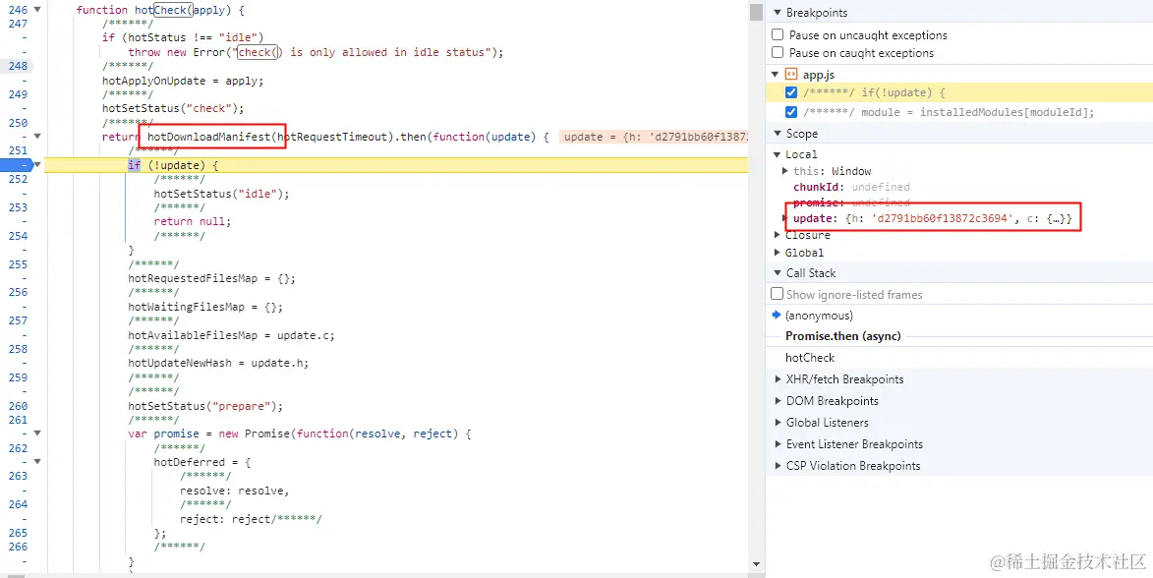Click the 'hotUpdateNewHash = update.h;' line
The width and height of the screenshot is (1153, 578).
point(218,364)
